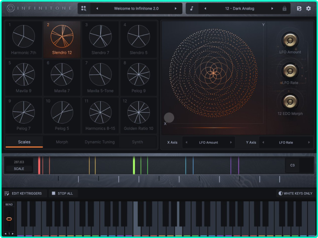The width and height of the screenshot is (318, 238).
Task: Switch to the Dynamic Tuning tab
Action: pos(100,142)
